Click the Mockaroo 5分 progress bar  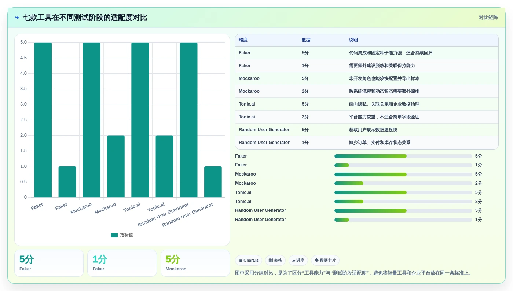pyautogui.click(x=403, y=174)
